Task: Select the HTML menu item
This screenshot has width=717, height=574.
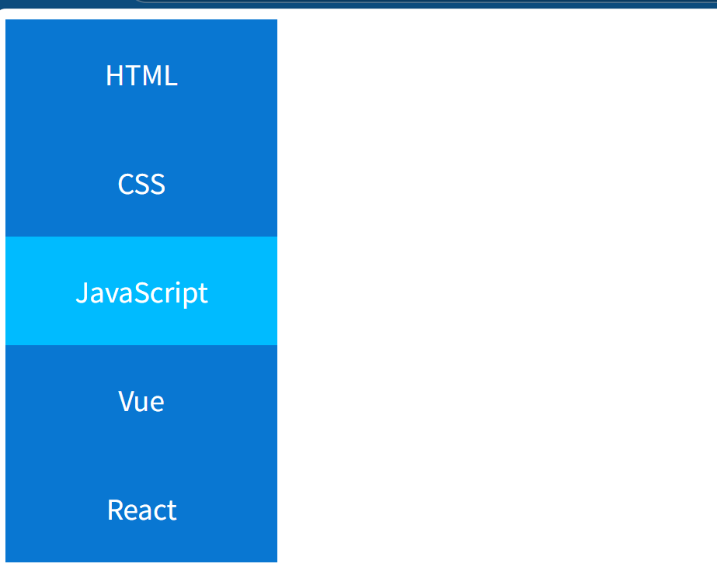Action: coord(141,74)
